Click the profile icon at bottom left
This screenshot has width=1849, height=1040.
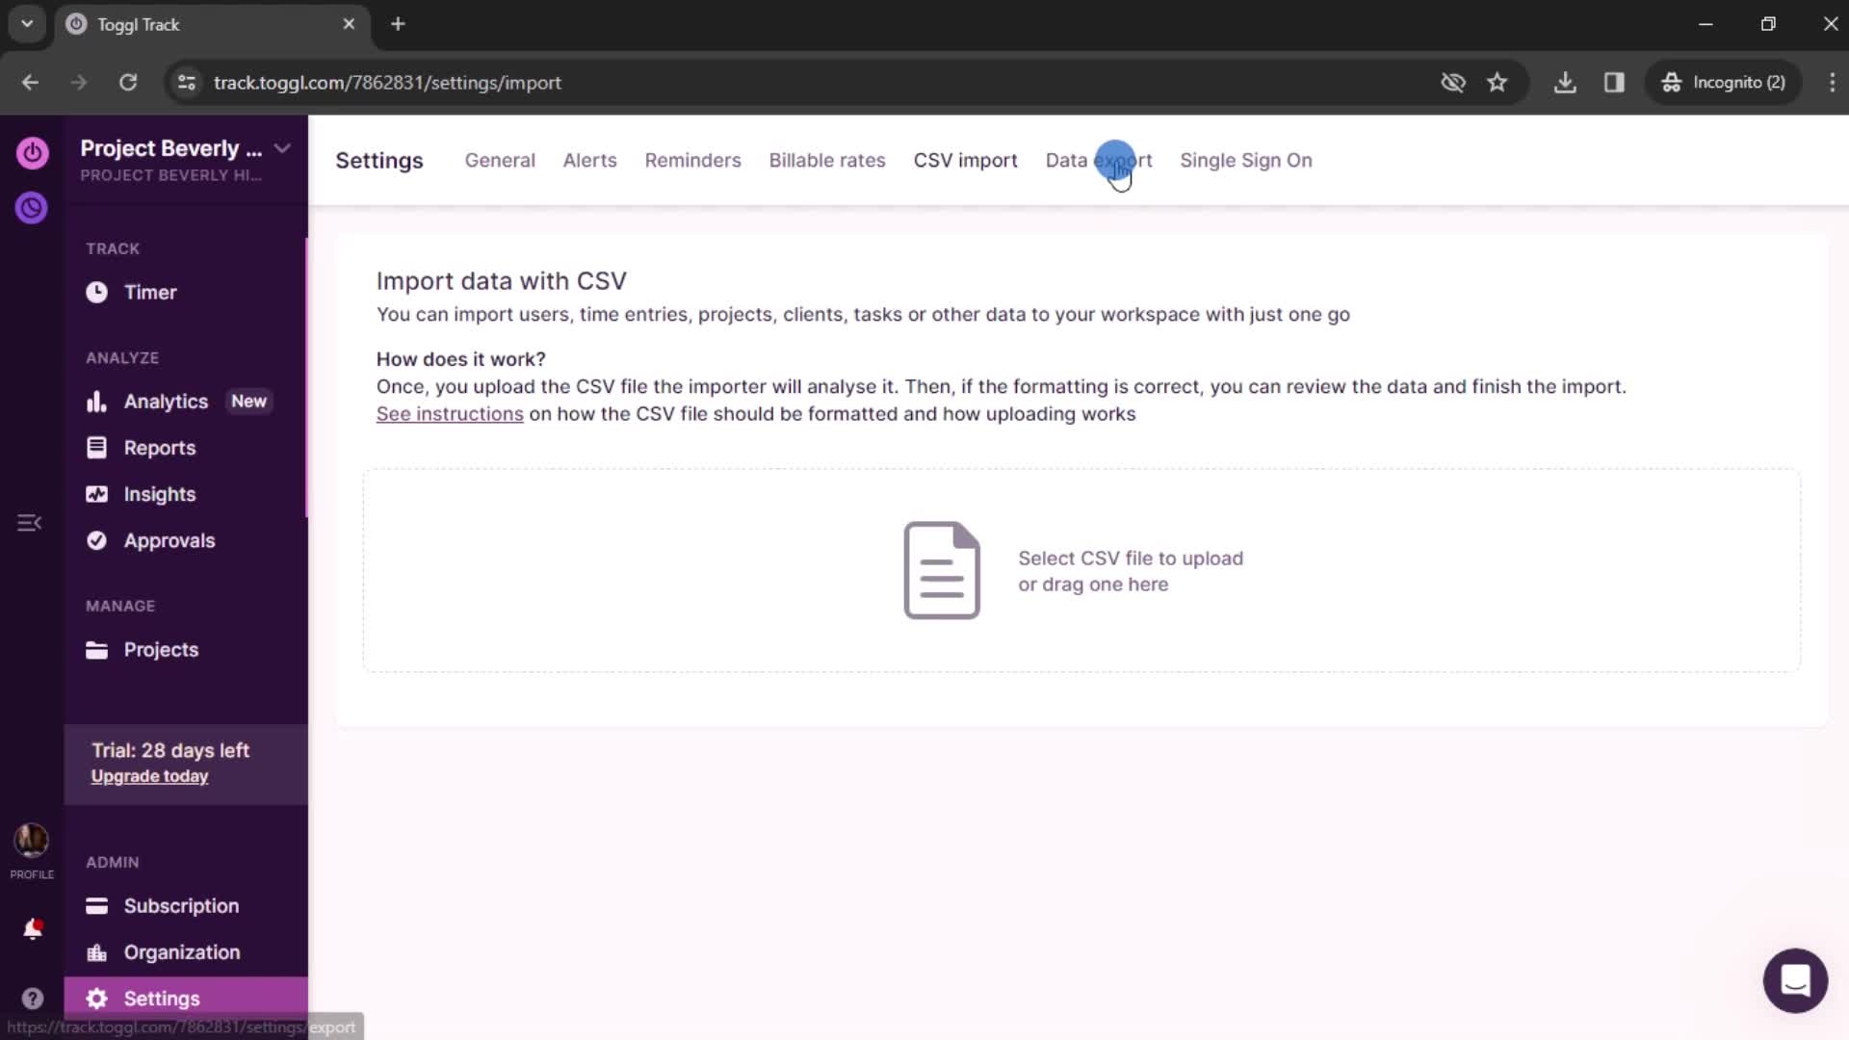click(x=32, y=842)
